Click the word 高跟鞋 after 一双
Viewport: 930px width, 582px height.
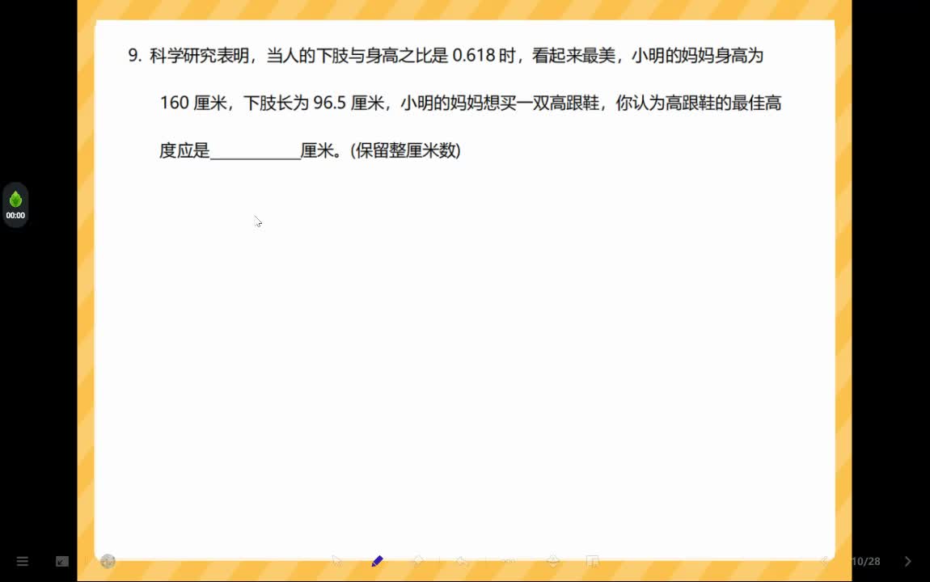point(574,103)
